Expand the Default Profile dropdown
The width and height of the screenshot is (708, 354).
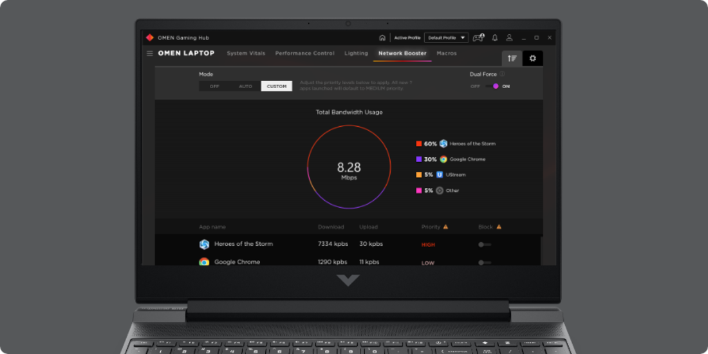(x=447, y=38)
